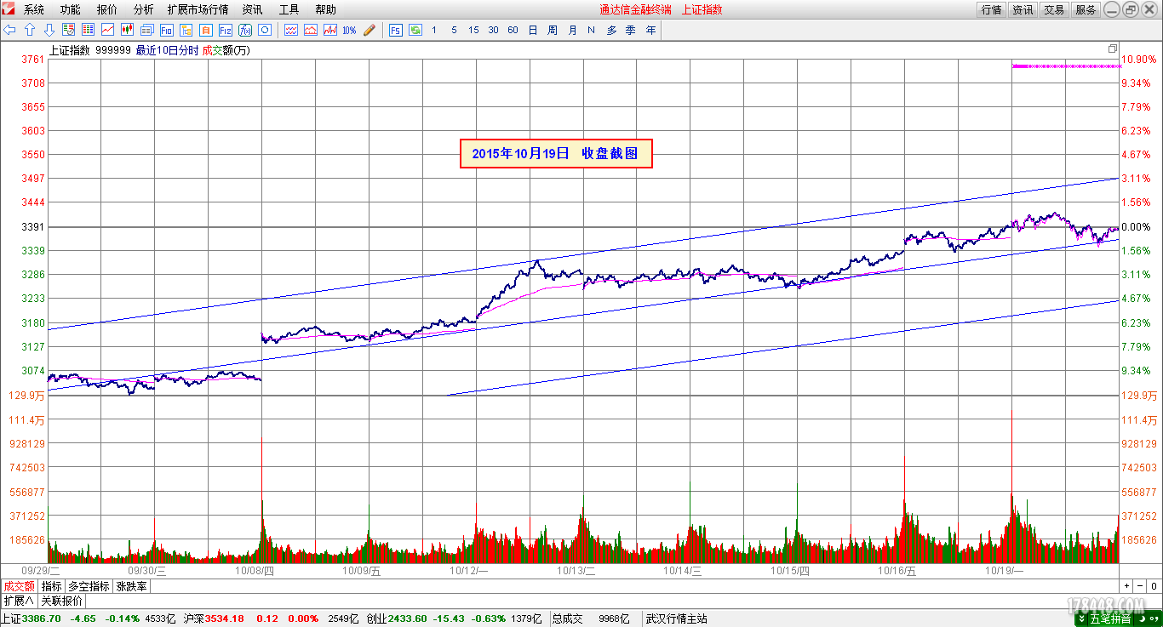
Task: Open the F12 trading icon
Action: coord(226,30)
